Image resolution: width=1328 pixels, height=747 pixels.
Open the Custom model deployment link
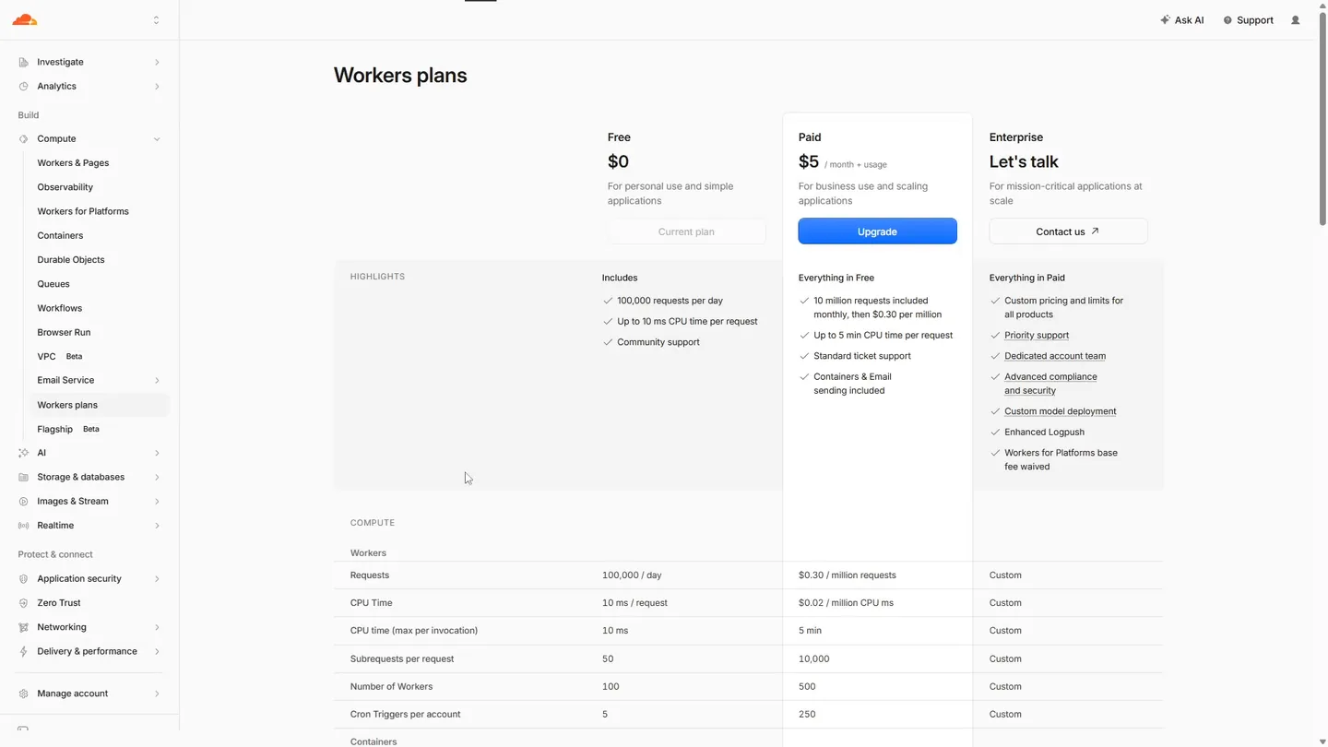coord(1060,411)
